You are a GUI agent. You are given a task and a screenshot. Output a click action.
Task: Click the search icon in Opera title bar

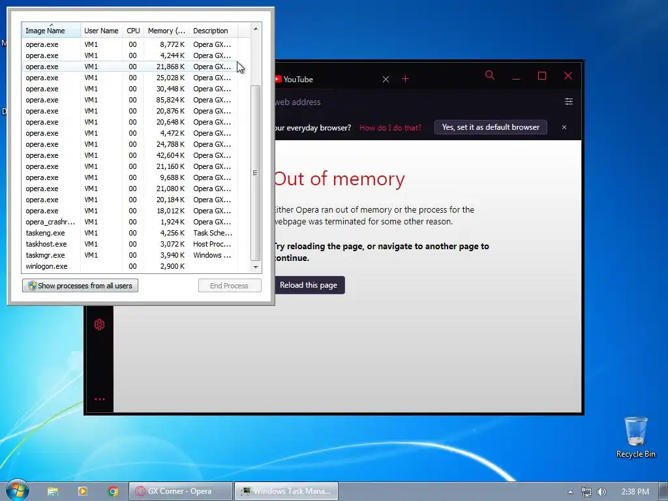490,76
